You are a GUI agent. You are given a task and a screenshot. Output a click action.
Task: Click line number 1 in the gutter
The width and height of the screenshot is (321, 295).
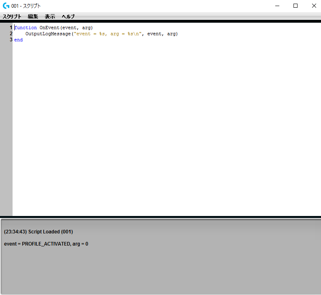(x=11, y=28)
